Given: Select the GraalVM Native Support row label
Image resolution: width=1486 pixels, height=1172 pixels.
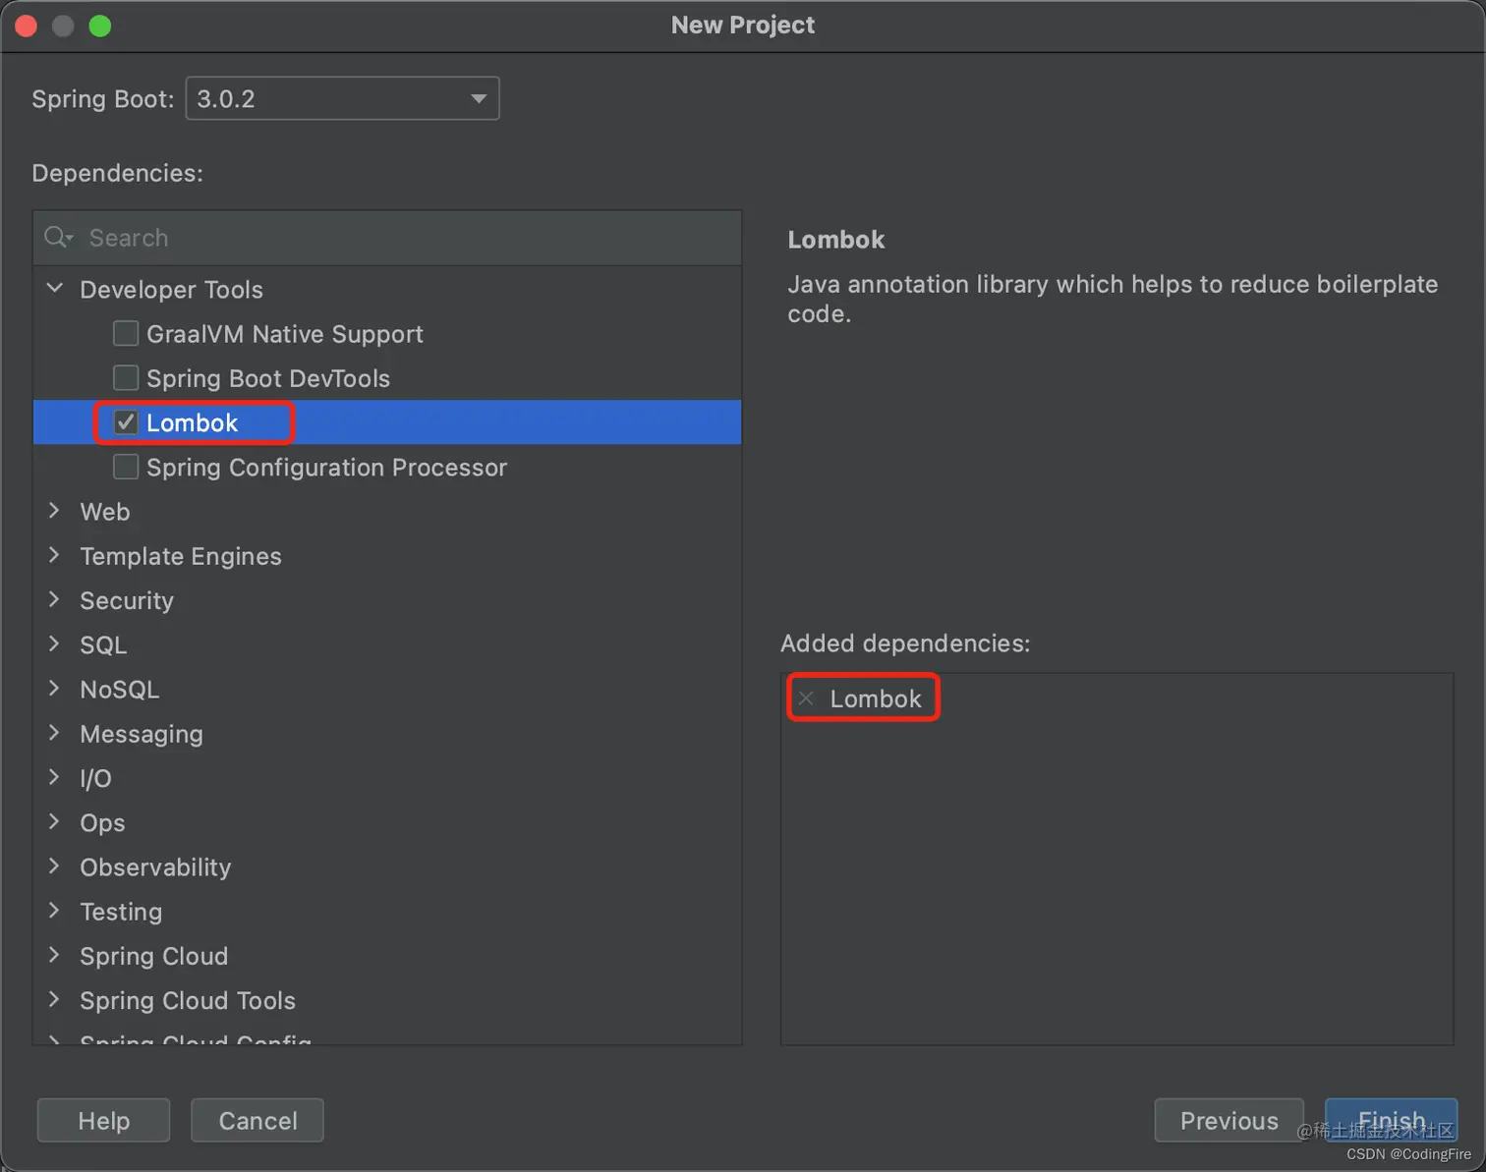Looking at the screenshot, I should coord(284,334).
